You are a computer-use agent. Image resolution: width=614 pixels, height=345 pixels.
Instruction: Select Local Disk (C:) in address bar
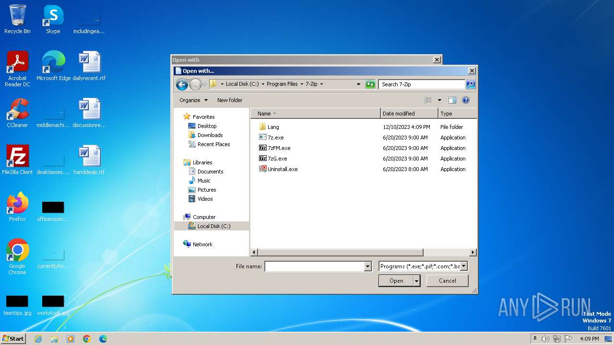coord(242,84)
